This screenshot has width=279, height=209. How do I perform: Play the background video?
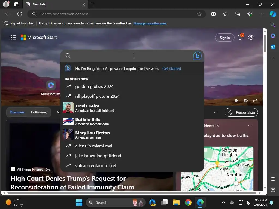coord(237,100)
